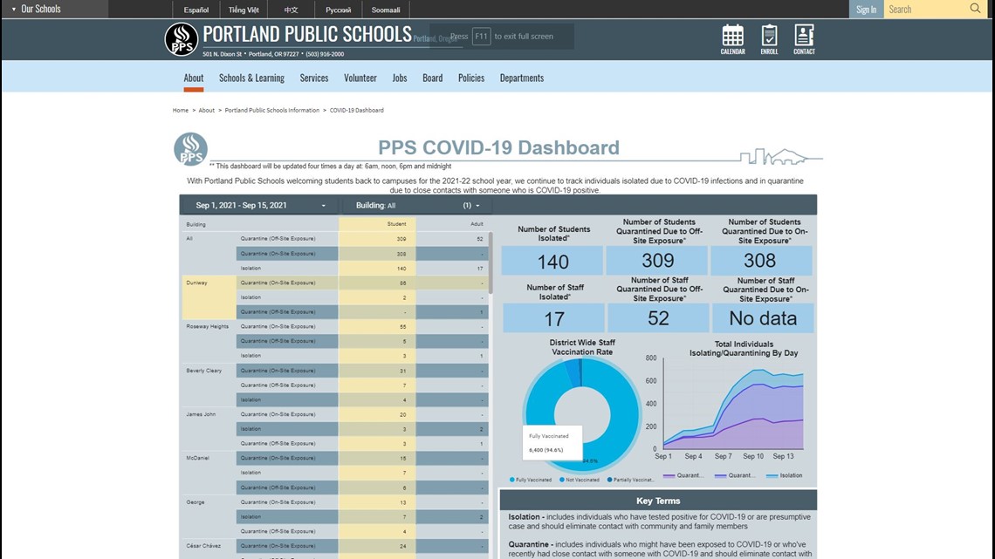Switch language to 中文
Screen dimensions: 995x559
coord(291,10)
